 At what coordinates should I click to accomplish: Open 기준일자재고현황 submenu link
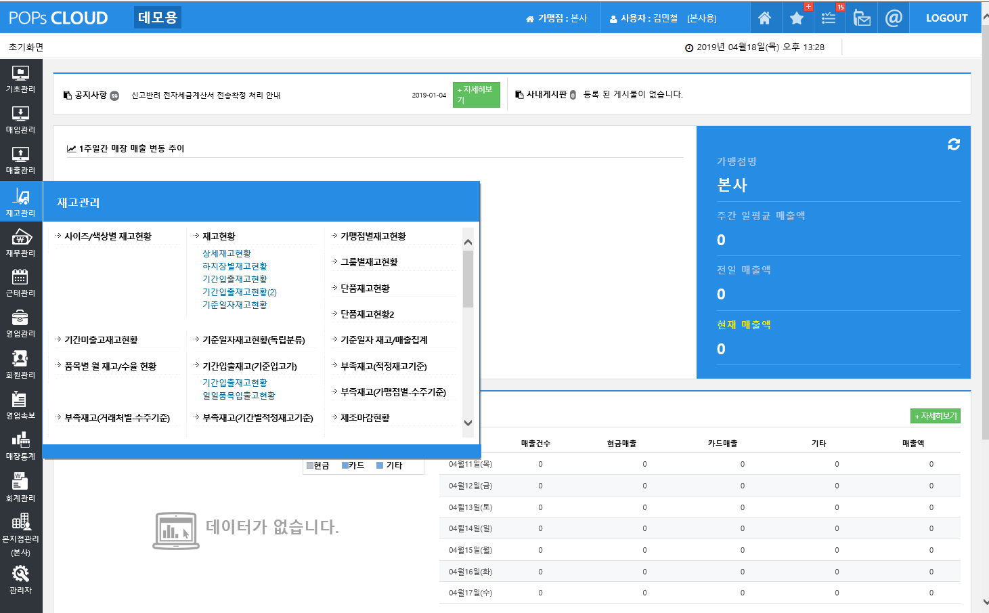point(235,305)
